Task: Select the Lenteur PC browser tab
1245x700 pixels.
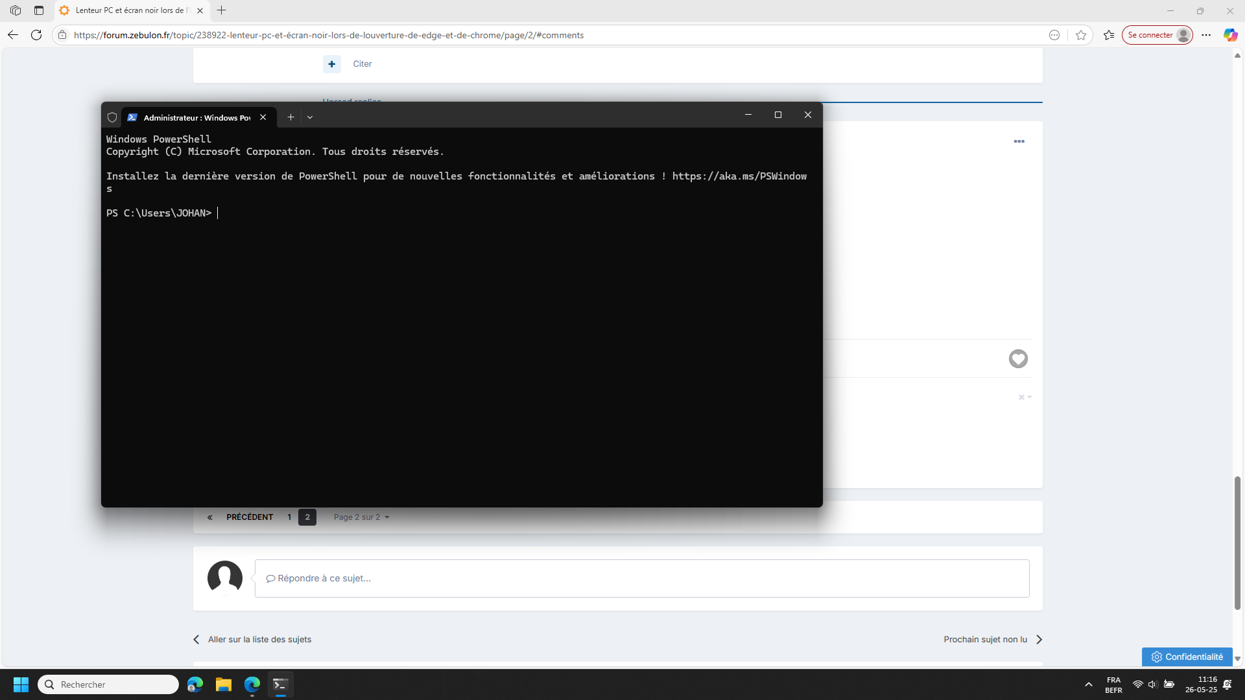Action: [130, 10]
